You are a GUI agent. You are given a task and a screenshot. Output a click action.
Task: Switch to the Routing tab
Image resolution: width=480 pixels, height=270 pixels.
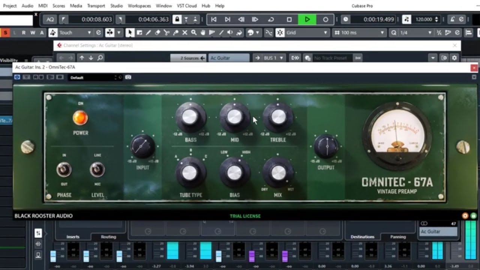pyautogui.click(x=108, y=237)
